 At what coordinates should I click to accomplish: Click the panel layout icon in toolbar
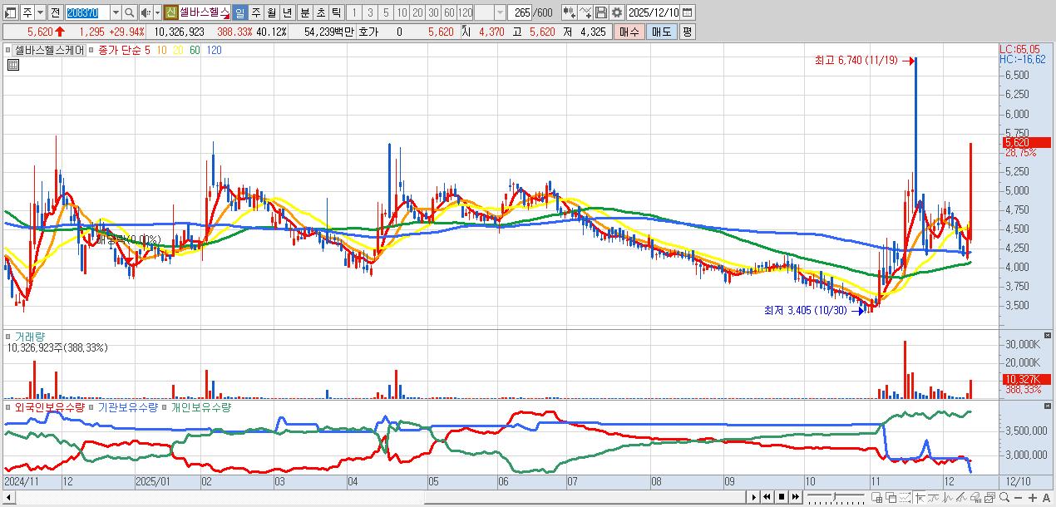(10, 13)
